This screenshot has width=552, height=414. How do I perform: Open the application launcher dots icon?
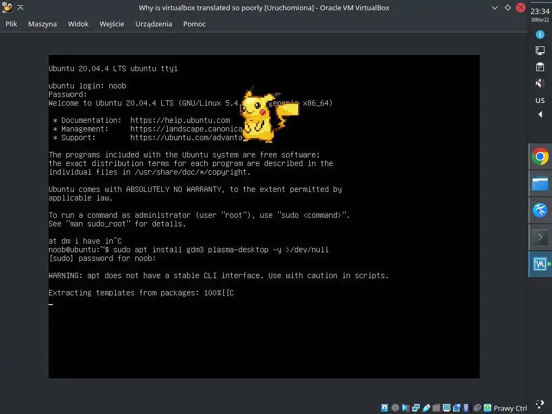pyautogui.click(x=540, y=404)
